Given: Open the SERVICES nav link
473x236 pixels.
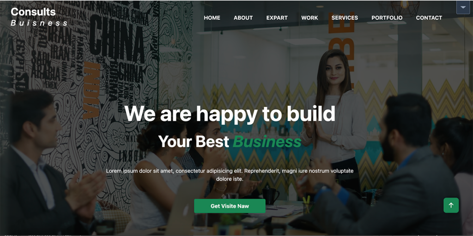Looking at the screenshot, I should 345,18.
